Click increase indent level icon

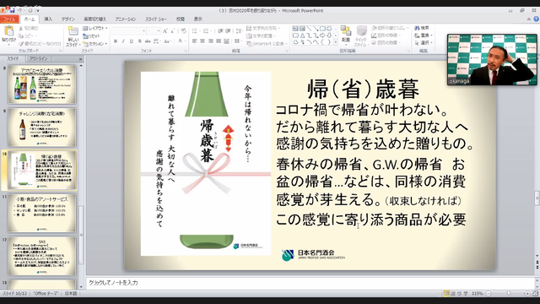pos(228,31)
